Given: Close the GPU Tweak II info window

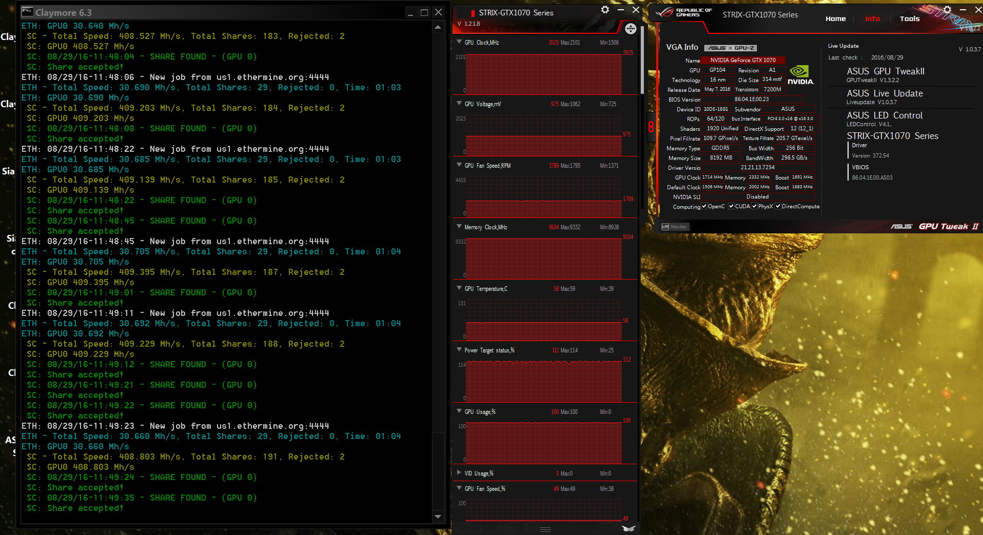Looking at the screenshot, I should click(x=978, y=10).
